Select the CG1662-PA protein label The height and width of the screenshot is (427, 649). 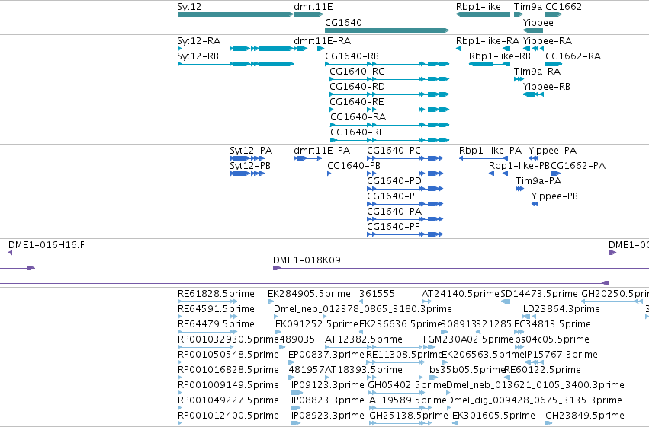(578, 166)
